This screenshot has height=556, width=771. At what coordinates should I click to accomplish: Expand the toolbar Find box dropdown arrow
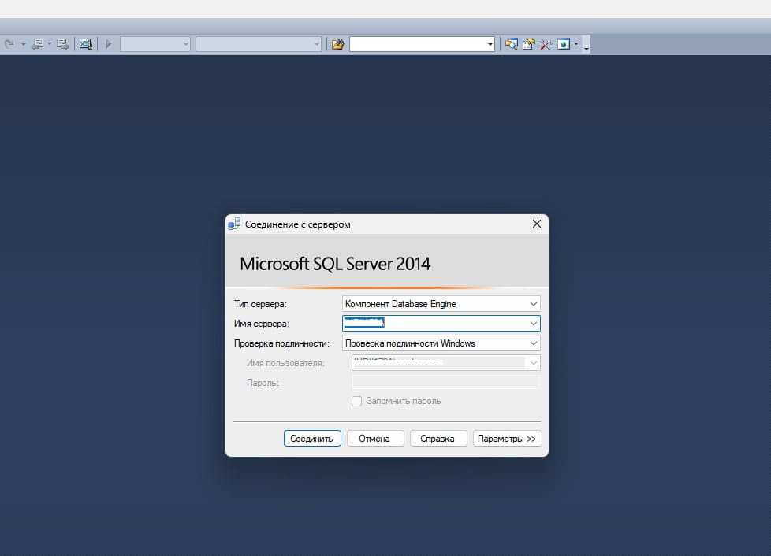coord(490,45)
